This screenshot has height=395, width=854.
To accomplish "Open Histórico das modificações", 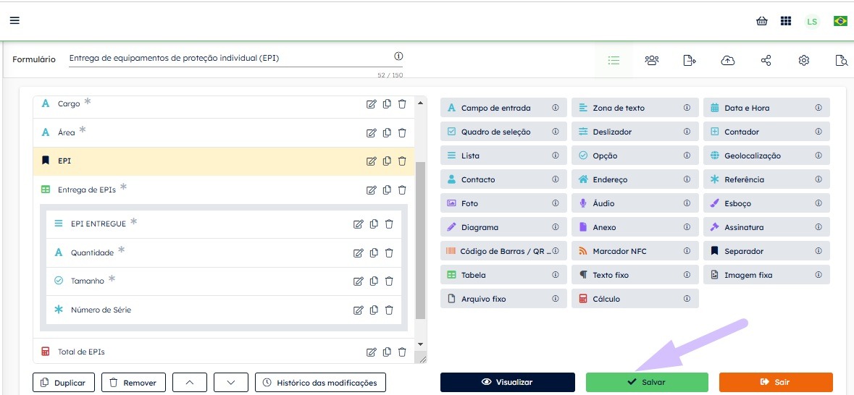I will [320, 383].
